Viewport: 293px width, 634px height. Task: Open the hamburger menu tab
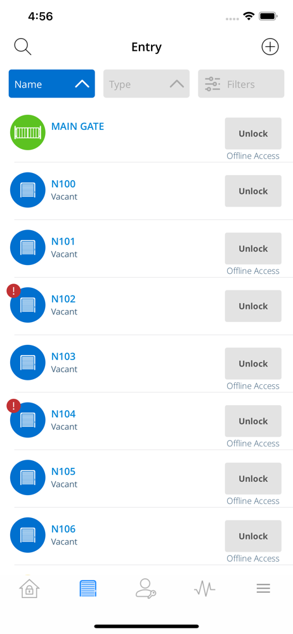click(x=263, y=588)
